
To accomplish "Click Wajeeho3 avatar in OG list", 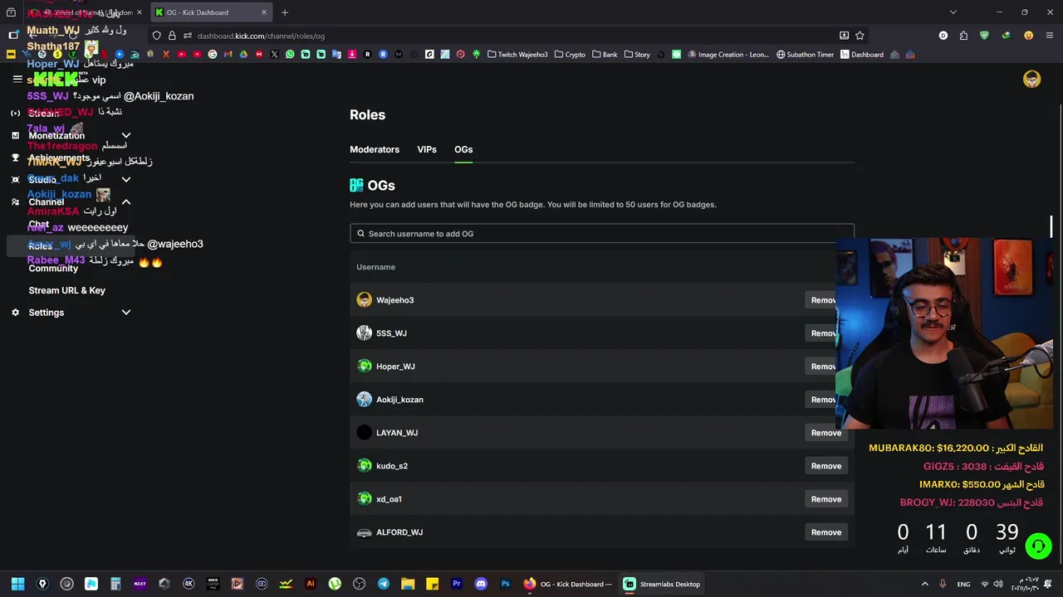I will coord(364,300).
